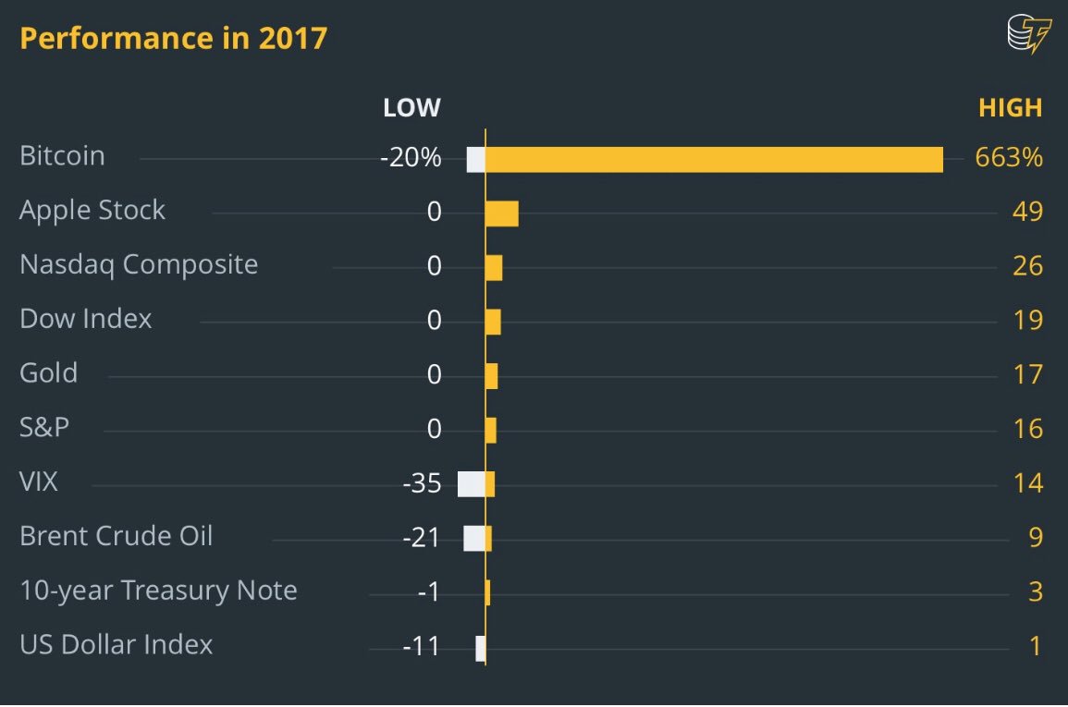This screenshot has width=1068, height=707.
Task: Click the Dow Index label
Action: (85, 319)
